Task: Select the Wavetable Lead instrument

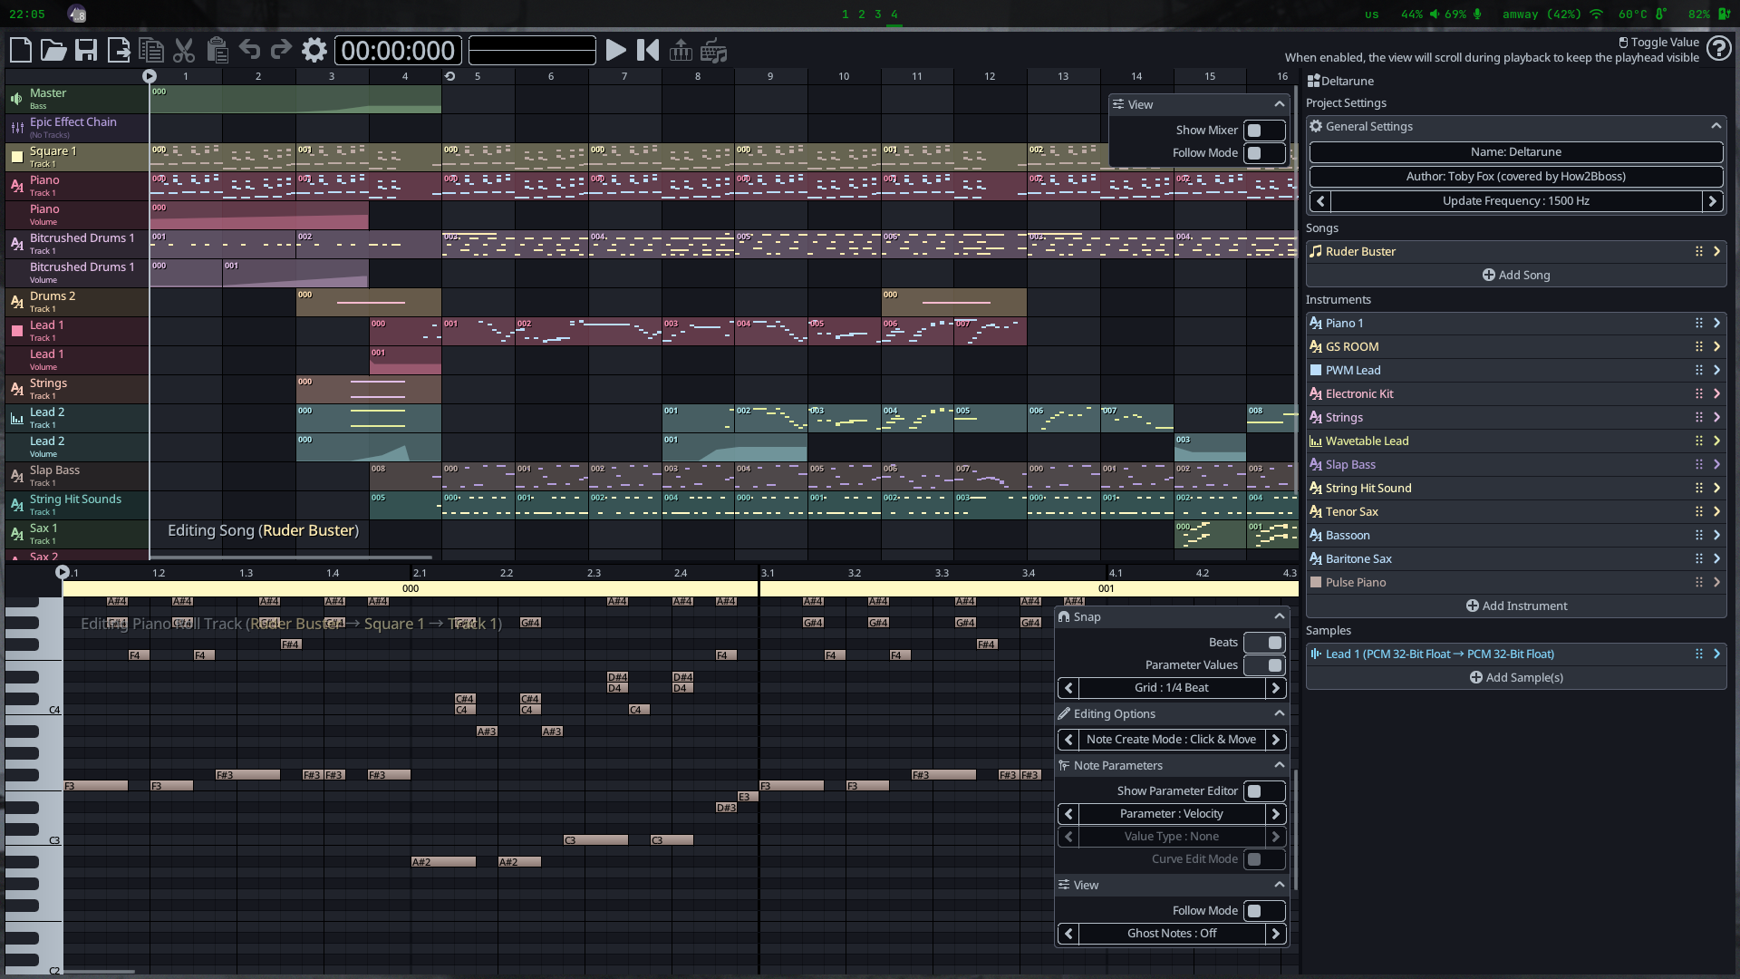Action: click(1367, 441)
